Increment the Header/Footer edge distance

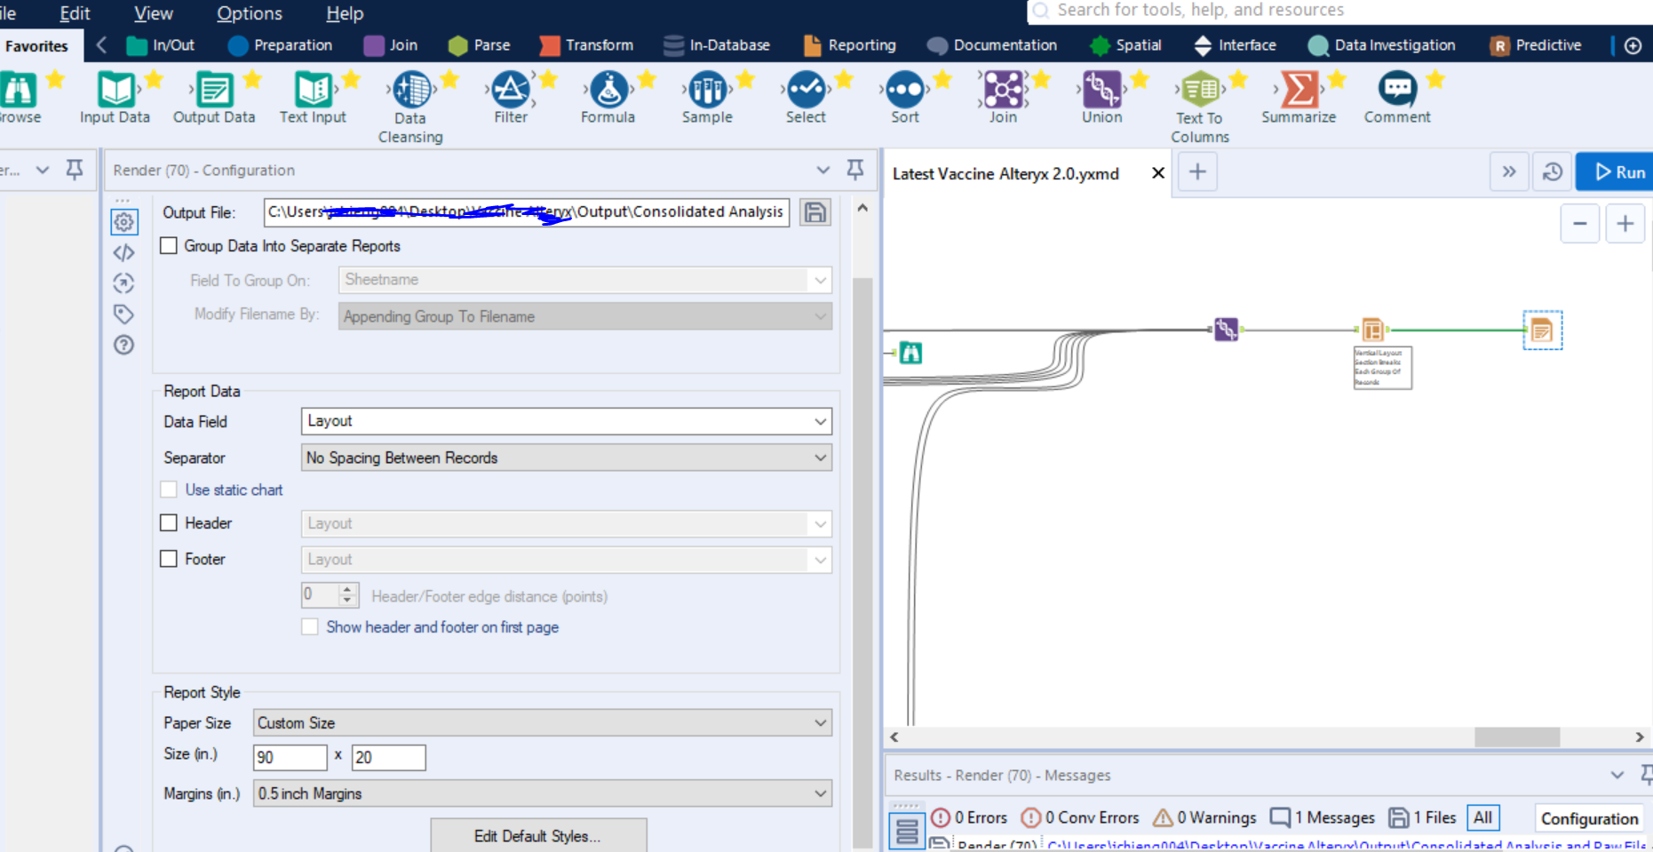click(x=347, y=589)
